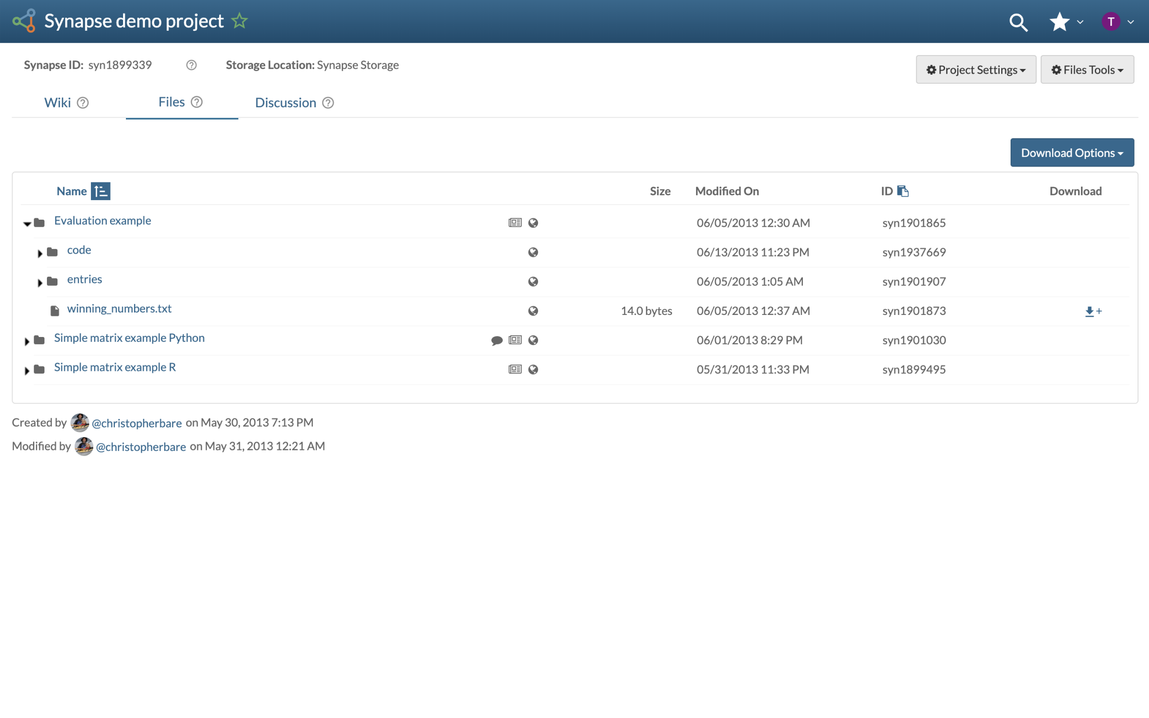The width and height of the screenshot is (1149, 718).
Task: Open the winning_numbers.txt file link
Action: point(119,309)
